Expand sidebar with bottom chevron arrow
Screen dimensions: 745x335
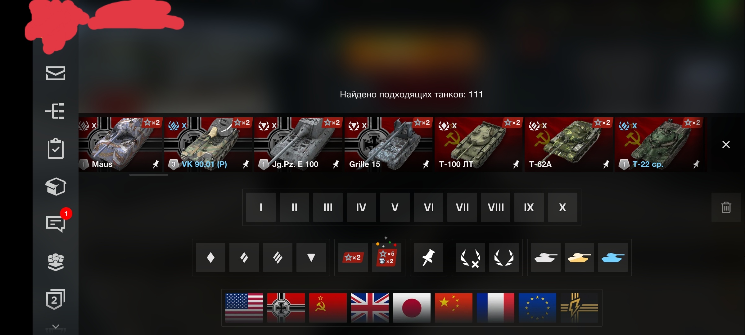56,327
